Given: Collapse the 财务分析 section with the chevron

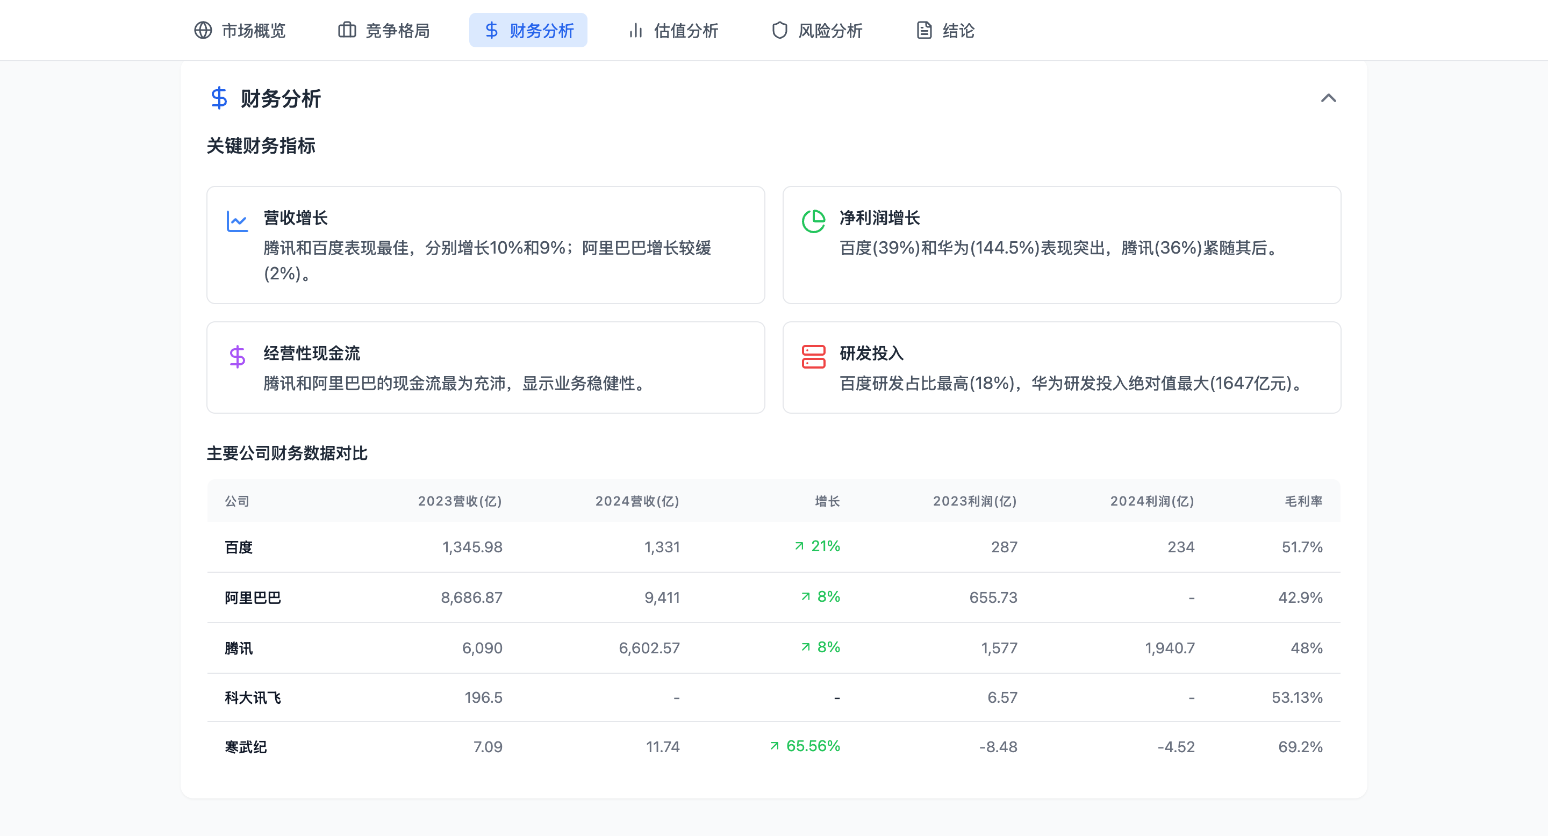Looking at the screenshot, I should click(x=1328, y=98).
